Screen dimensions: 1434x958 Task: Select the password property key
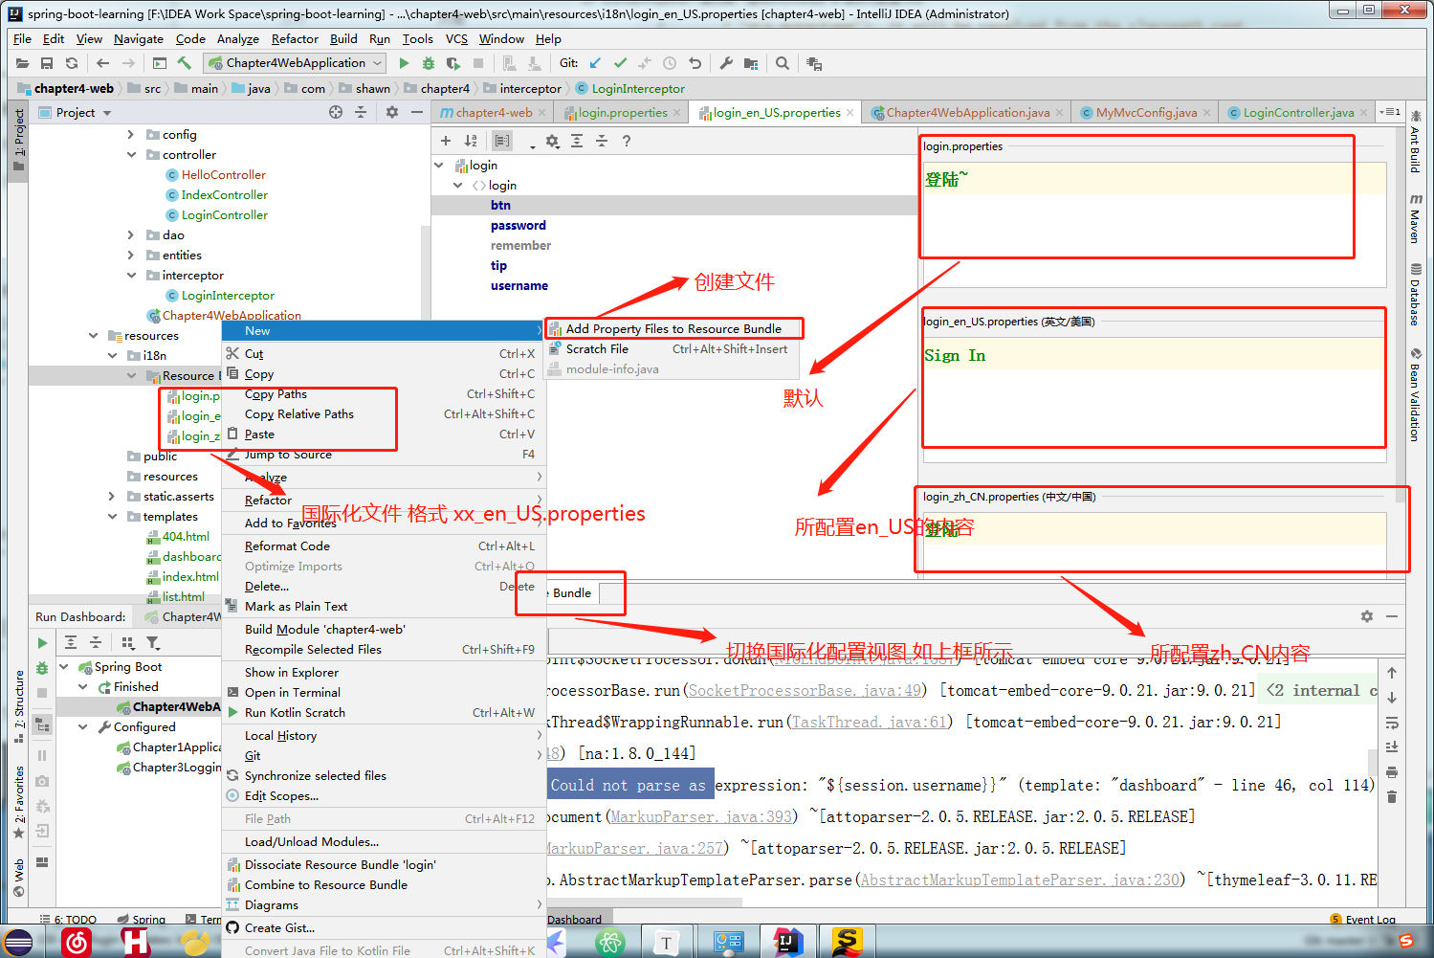[518, 225]
